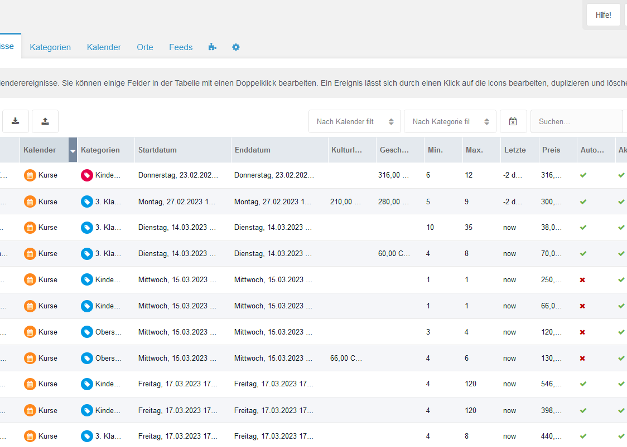Toggle Auto checkmark in Donnerstag 23.02 row
Screen dimensions: 627x447
[x=583, y=175]
